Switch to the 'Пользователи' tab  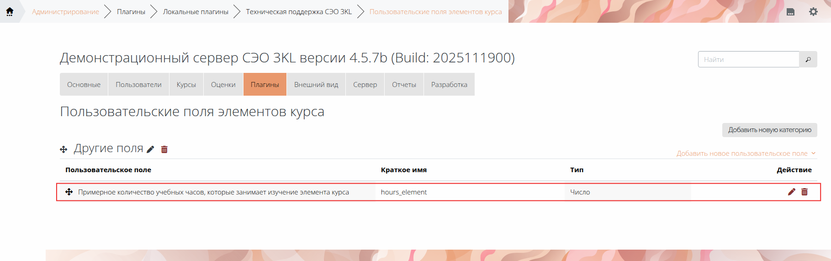click(138, 85)
